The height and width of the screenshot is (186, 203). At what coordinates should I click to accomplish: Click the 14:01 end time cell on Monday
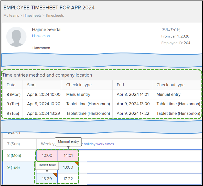pyautogui.click(x=68, y=156)
